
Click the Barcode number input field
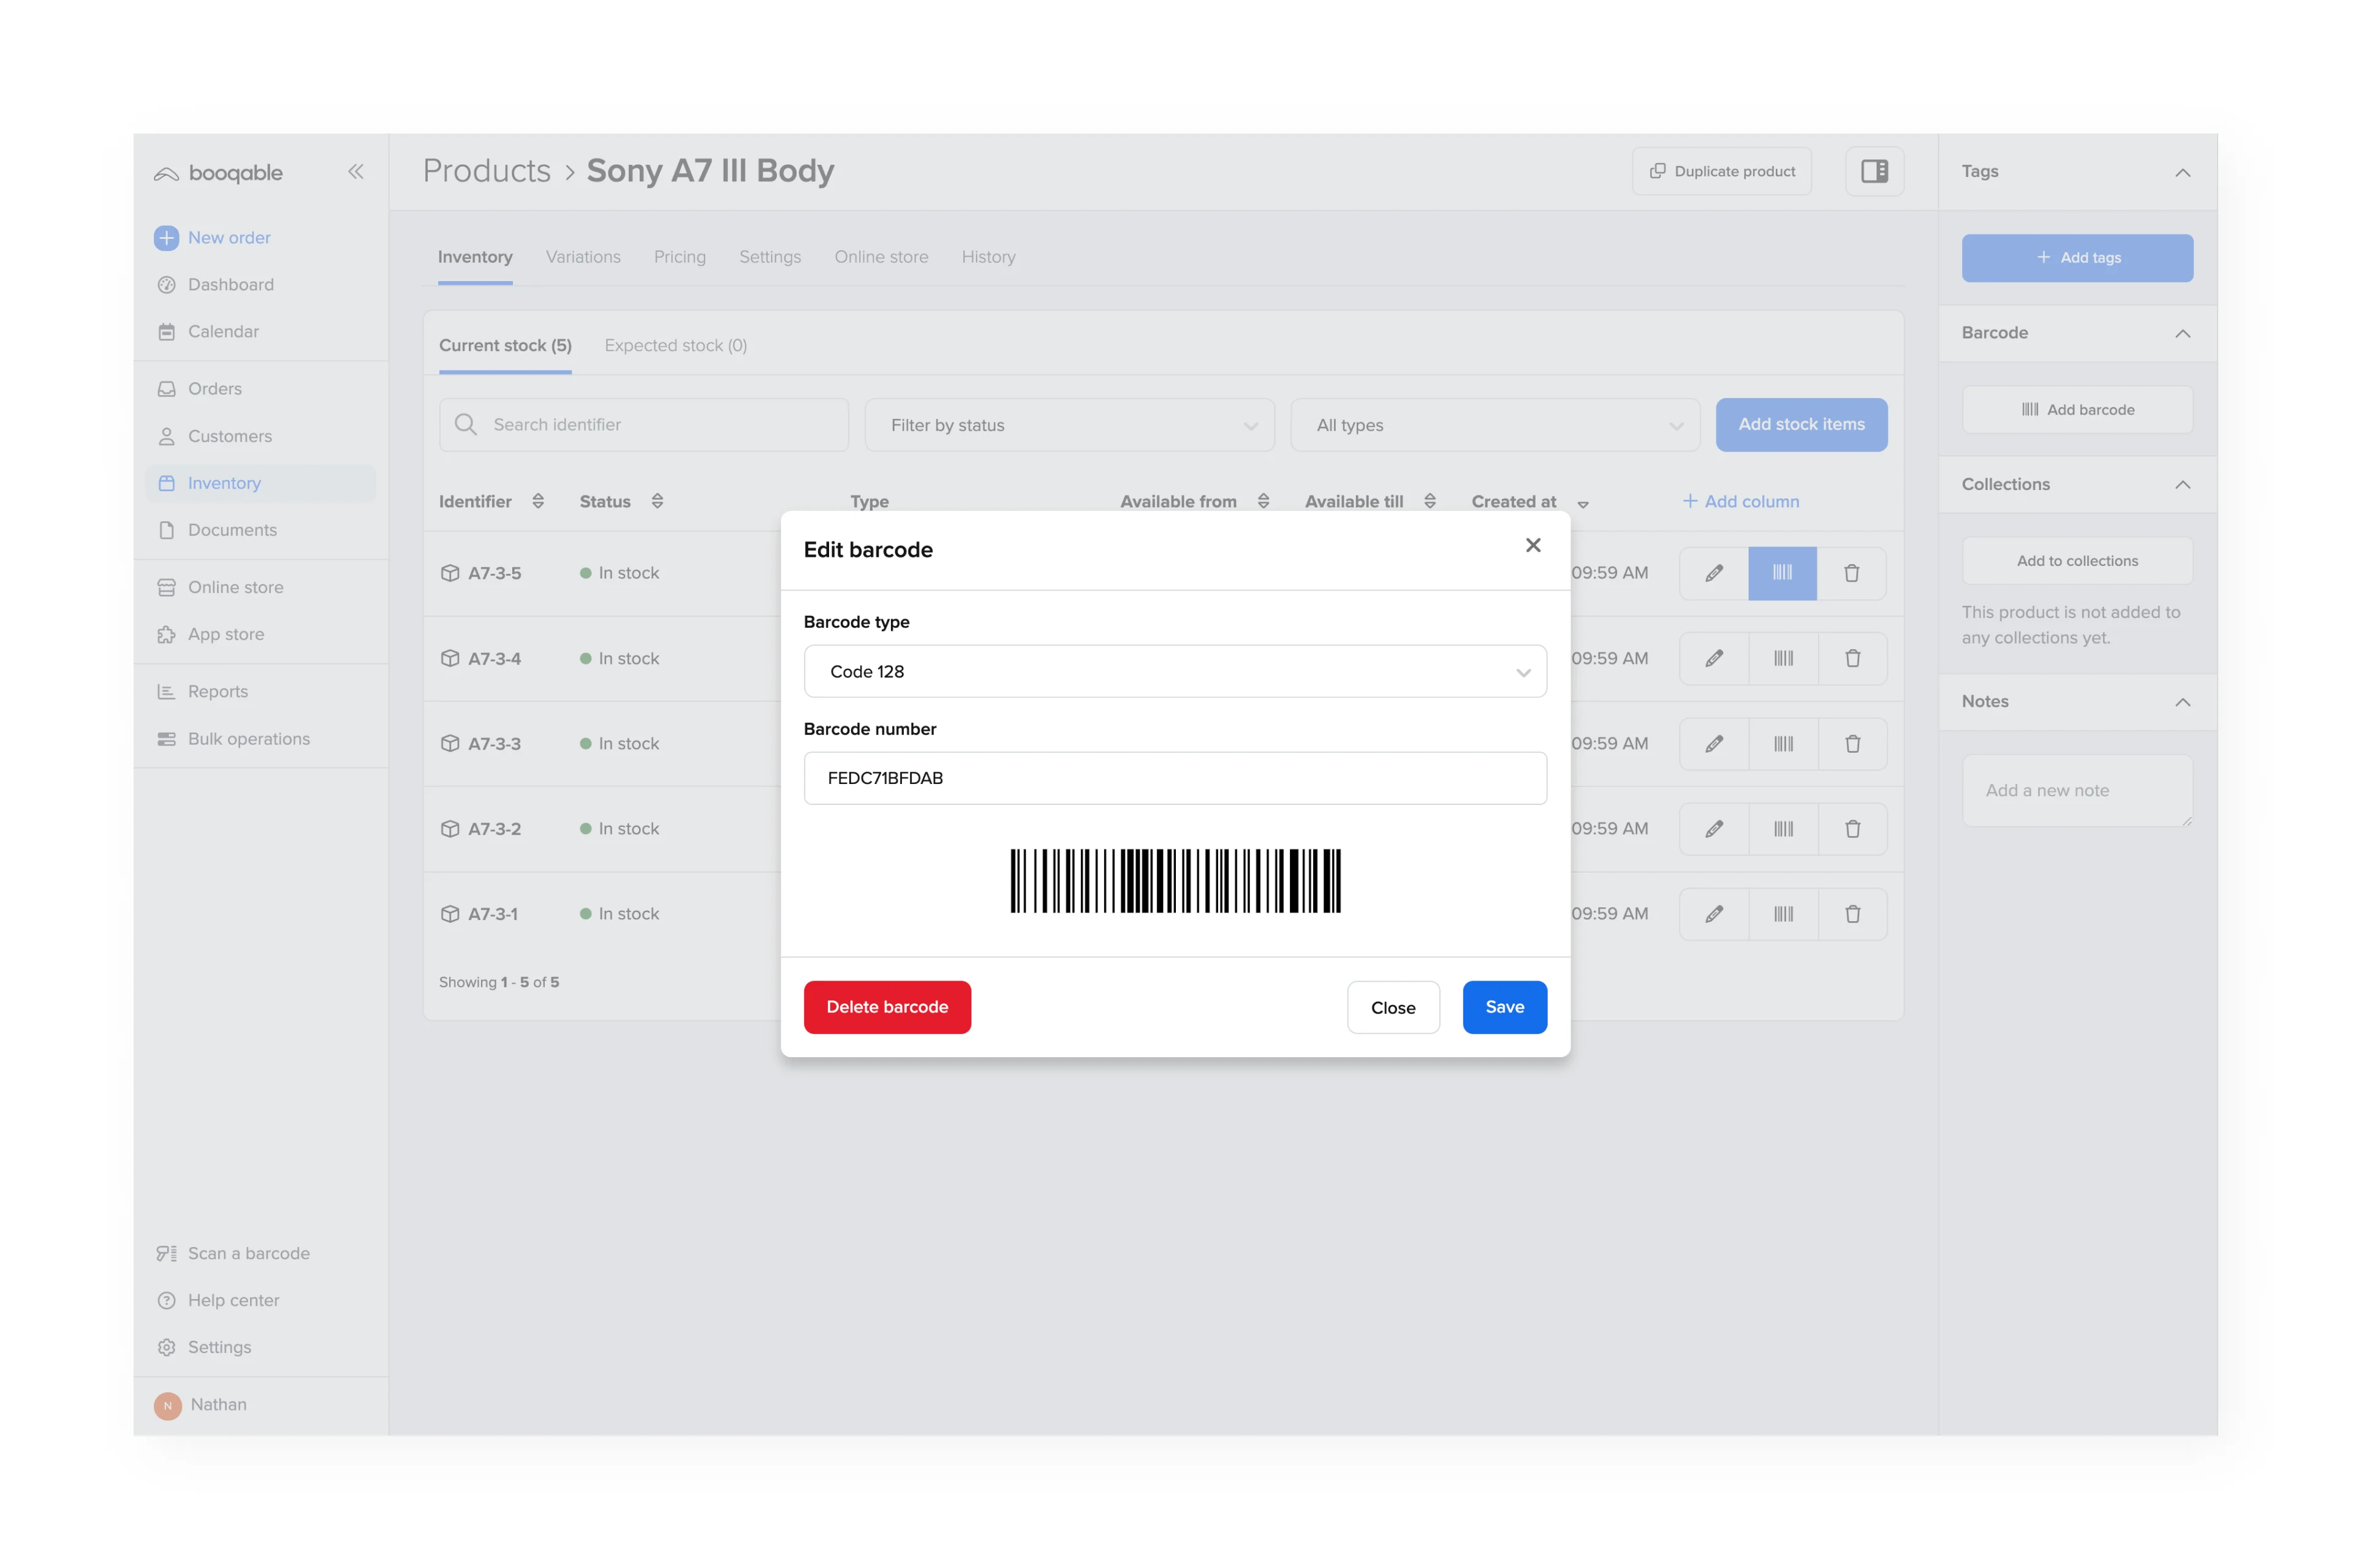pyautogui.click(x=1175, y=778)
